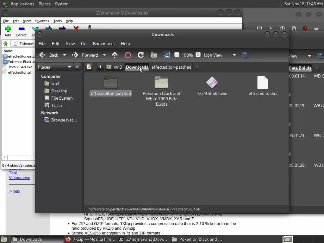Open the Bookmarks menu

104,44
